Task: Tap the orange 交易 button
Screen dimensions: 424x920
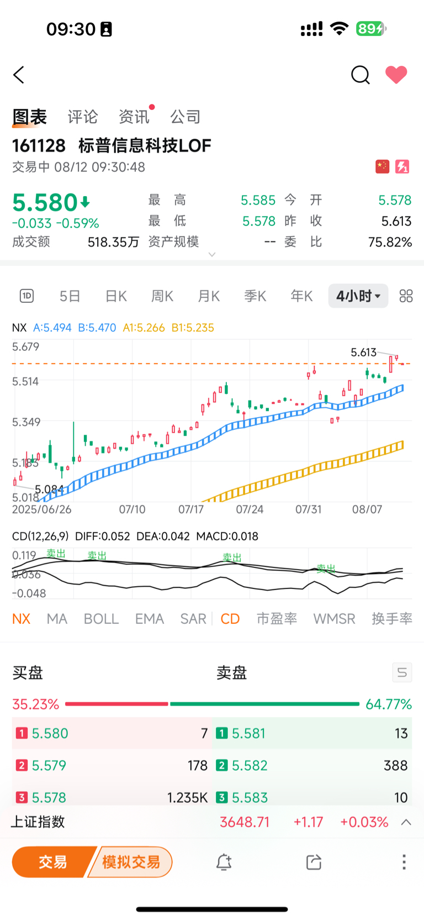Action: (53, 862)
